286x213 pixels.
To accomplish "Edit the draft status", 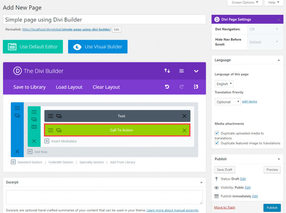I will (243, 179).
